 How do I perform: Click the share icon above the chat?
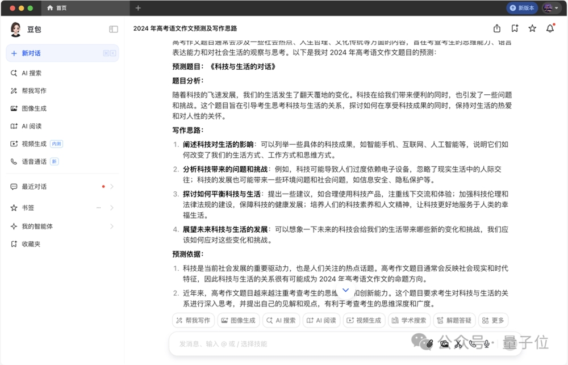(497, 28)
